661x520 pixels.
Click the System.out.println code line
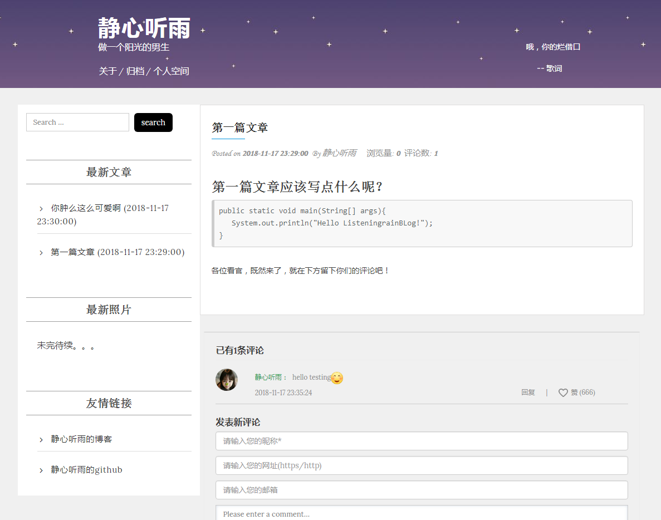(332, 223)
